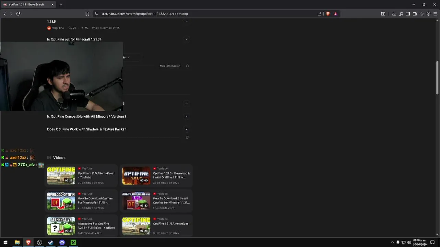The image size is (440, 247).
Task: Expand the 1.21.5 discussion entry chevron
Action: [187, 21]
